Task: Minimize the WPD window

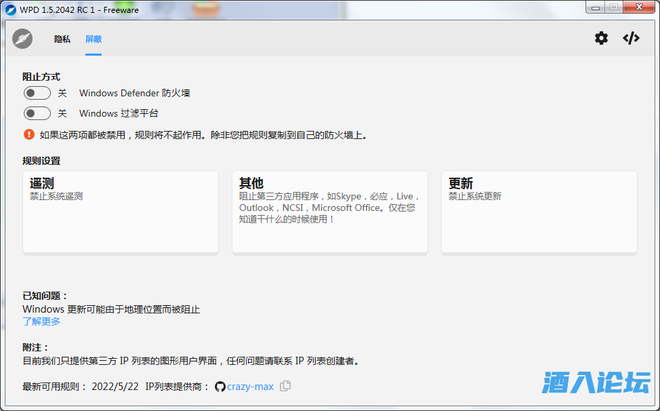Action: (595, 7)
